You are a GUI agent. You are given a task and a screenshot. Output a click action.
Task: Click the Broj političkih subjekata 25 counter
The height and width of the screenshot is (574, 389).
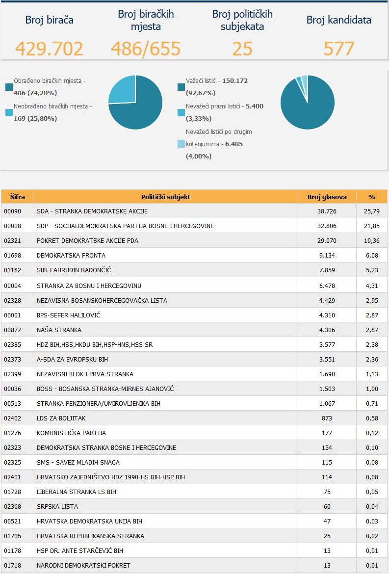pos(242,48)
